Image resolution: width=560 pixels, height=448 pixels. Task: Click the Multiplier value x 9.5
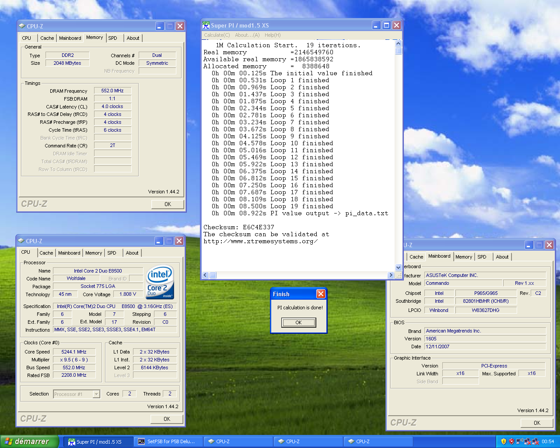pos(74,360)
